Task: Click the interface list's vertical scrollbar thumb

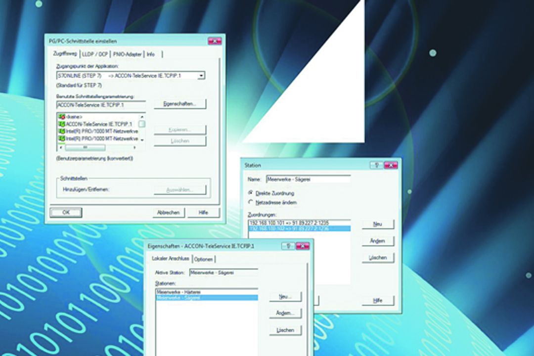Action: pyautogui.click(x=142, y=124)
